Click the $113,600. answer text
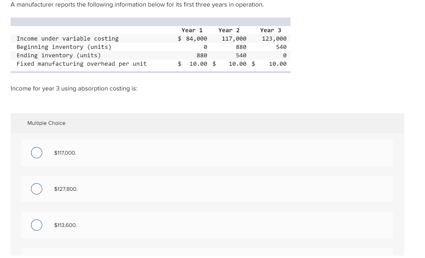The height and width of the screenshot is (258, 425). point(66,225)
